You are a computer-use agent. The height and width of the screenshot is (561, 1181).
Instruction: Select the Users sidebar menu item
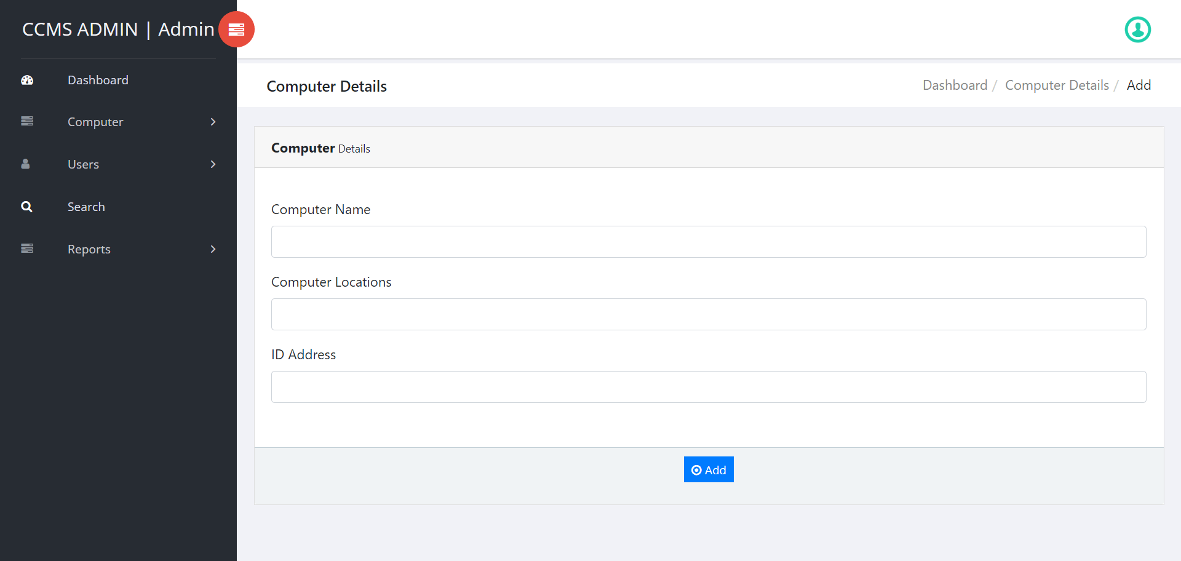pyautogui.click(x=83, y=164)
